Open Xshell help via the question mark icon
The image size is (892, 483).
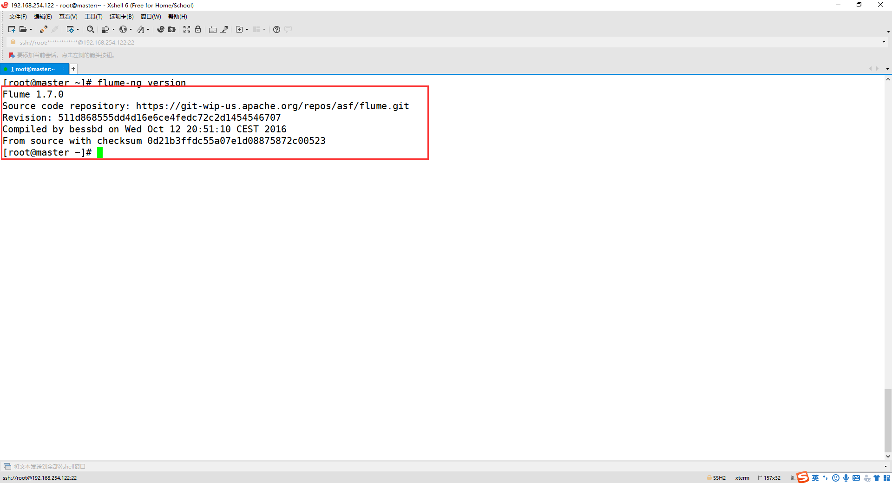pyautogui.click(x=276, y=29)
